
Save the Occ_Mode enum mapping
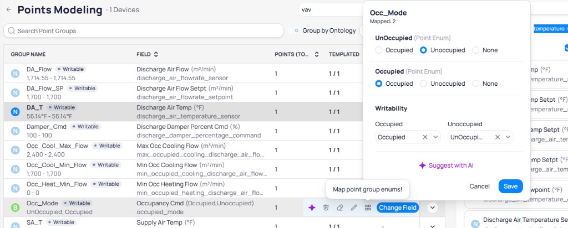[x=510, y=186]
